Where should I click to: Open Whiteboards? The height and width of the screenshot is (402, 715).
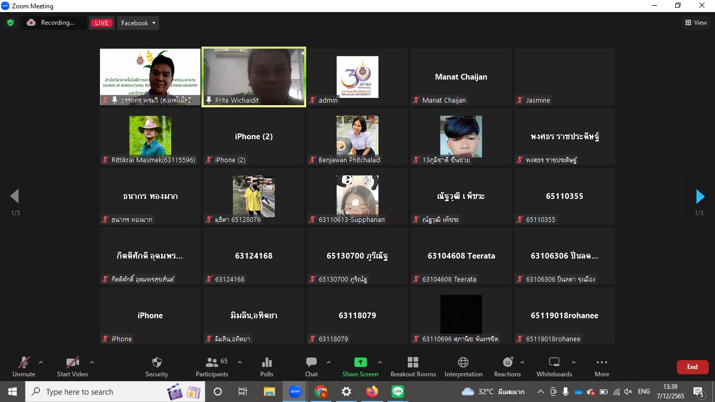(554, 366)
